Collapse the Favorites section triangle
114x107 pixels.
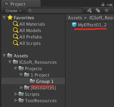[x=4, y=18]
